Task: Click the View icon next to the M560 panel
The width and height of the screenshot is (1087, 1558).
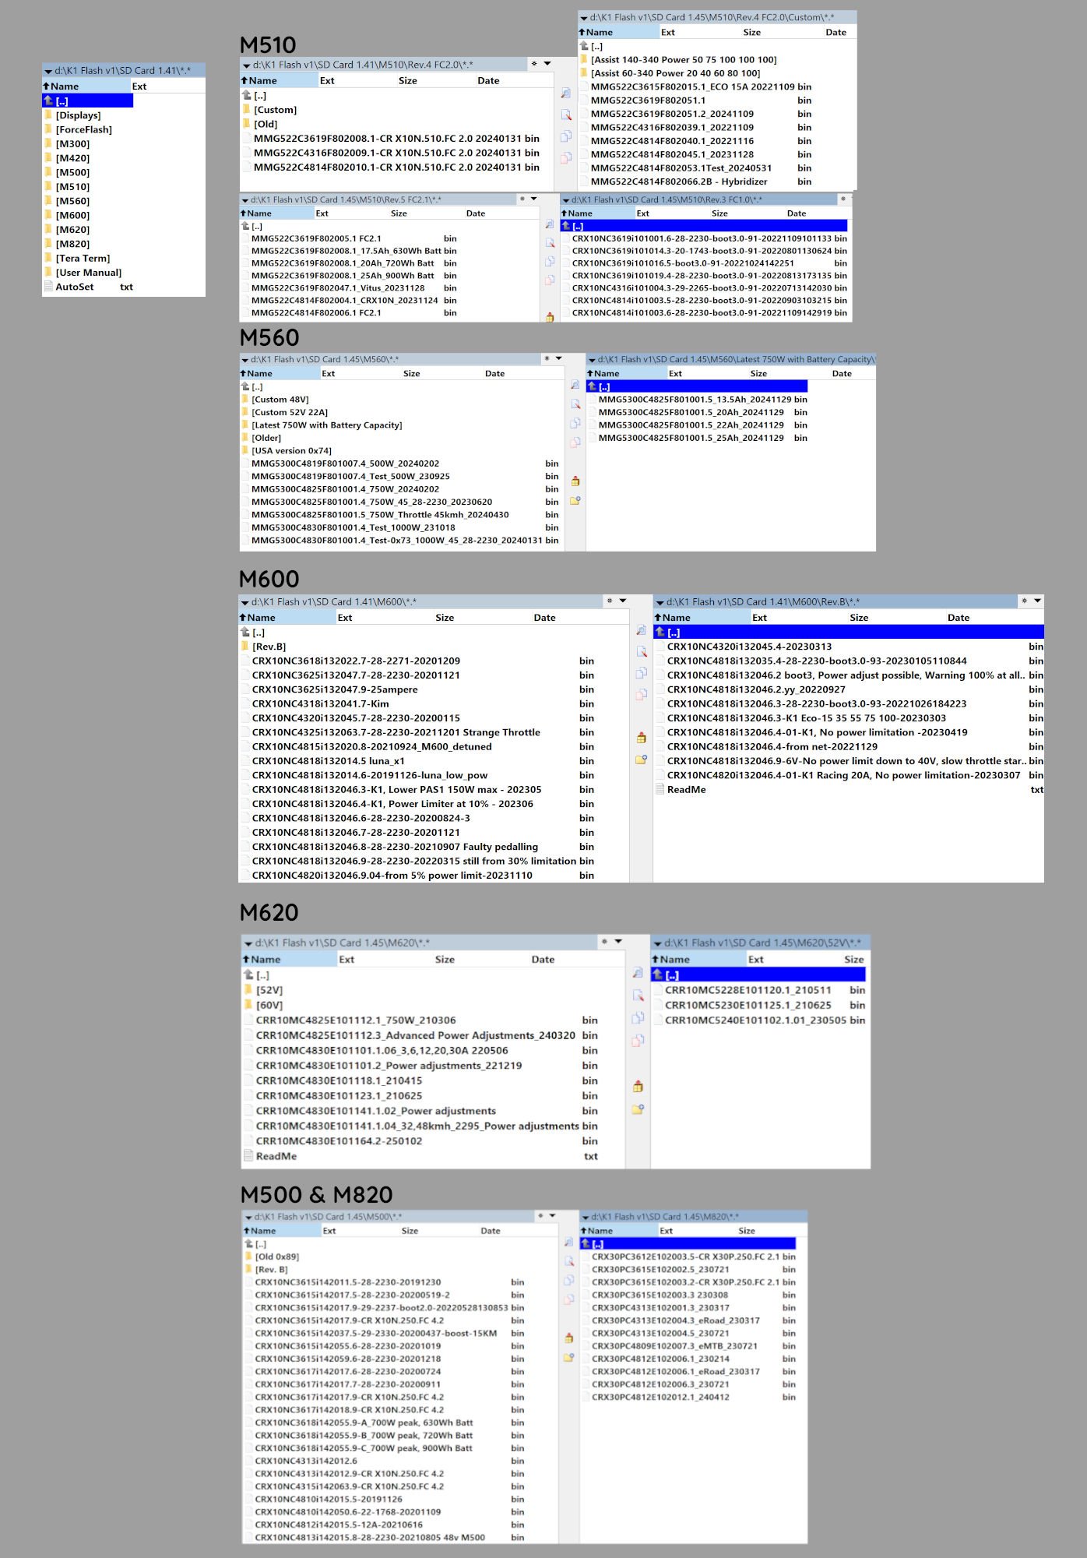Action: (575, 385)
